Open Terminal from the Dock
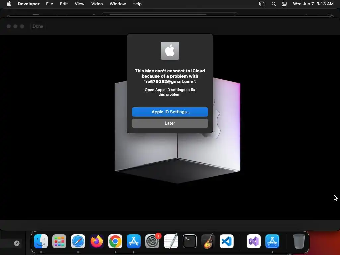340x255 pixels. (190, 241)
